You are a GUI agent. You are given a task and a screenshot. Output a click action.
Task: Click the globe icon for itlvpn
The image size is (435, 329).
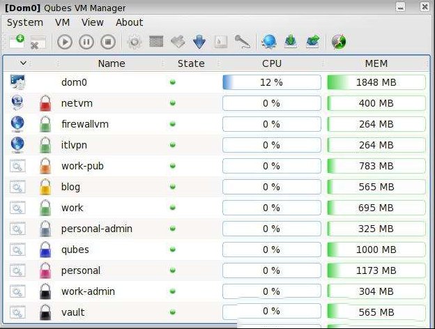point(17,145)
